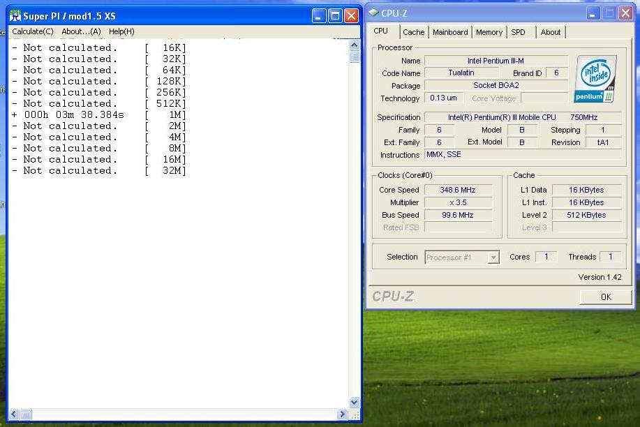
Task: Click the Bus Speed value '99.6 MHz'
Action: pos(458,215)
